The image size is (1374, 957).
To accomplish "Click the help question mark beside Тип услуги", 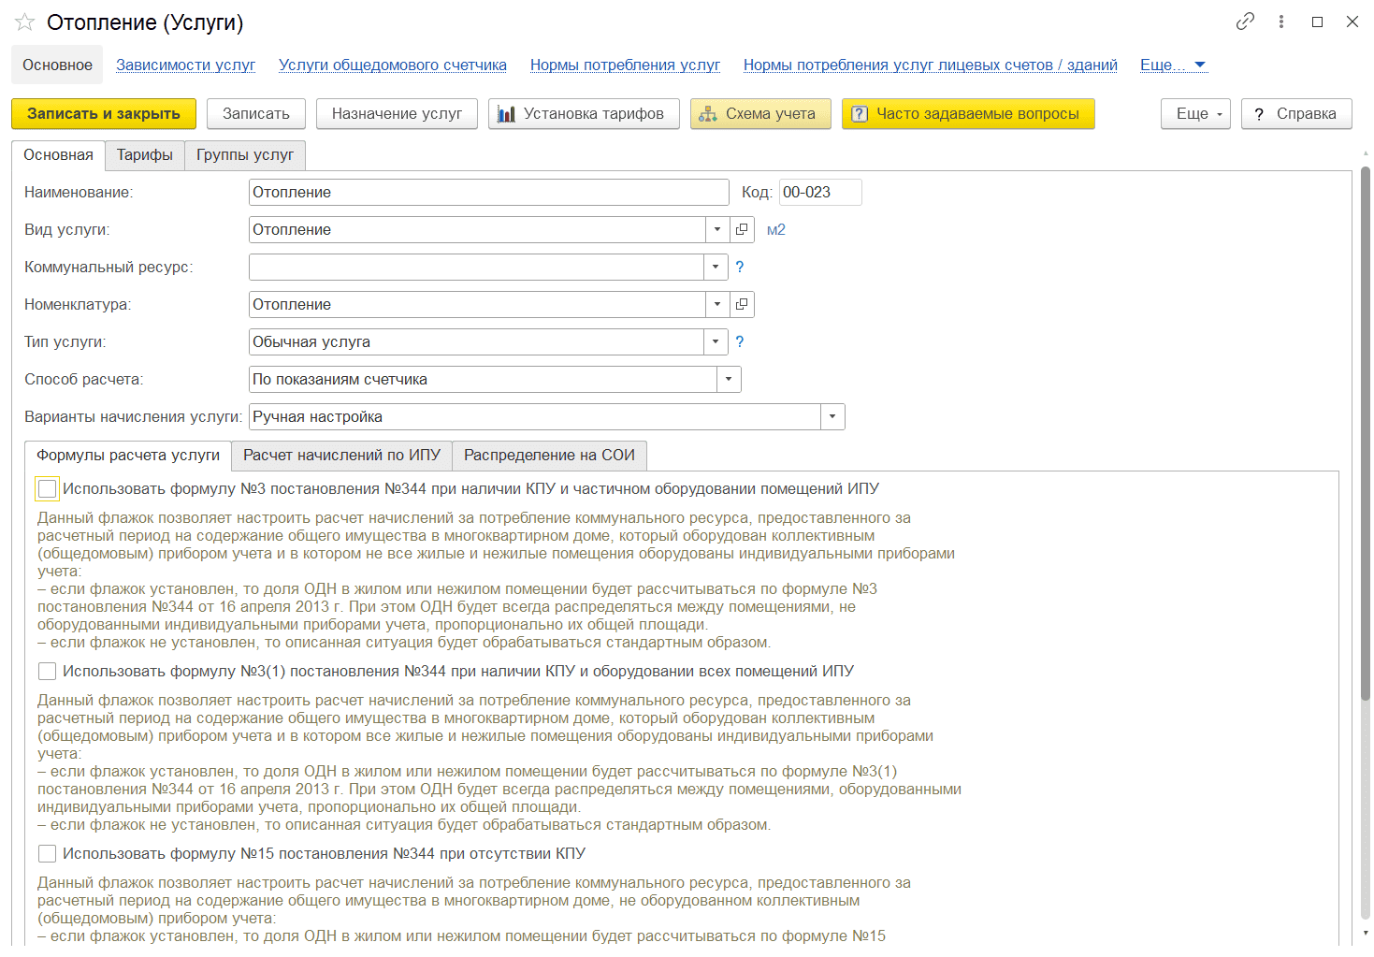I will click(740, 341).
